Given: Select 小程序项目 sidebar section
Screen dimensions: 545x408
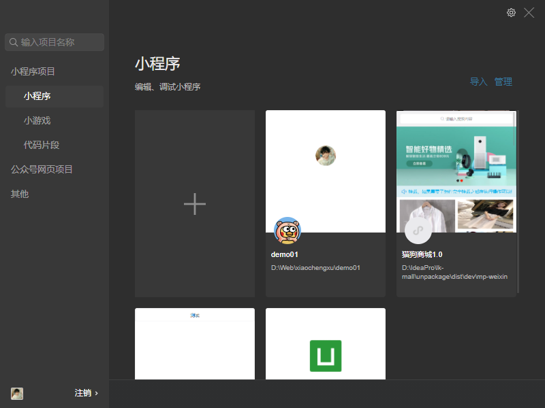Looking at the screenshot, I should tap(33, 71).
